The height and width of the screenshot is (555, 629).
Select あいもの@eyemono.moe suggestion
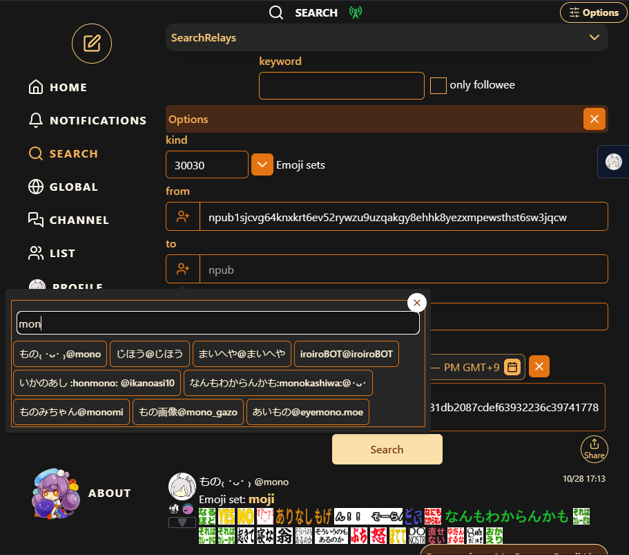coord(308,412)
